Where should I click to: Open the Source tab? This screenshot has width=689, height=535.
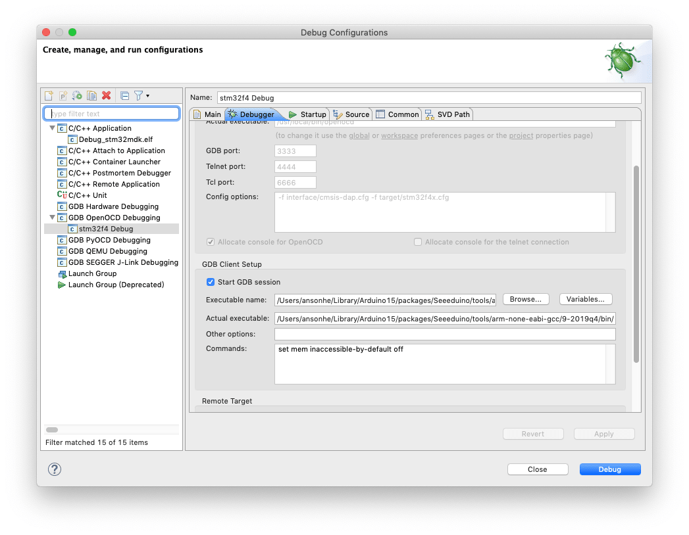point(351,114)
